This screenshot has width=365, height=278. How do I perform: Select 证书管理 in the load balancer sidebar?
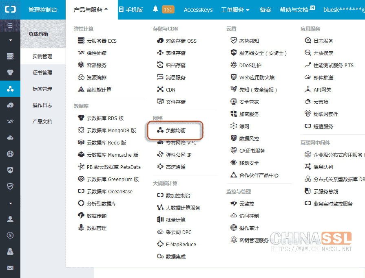(x=42, y=73)
